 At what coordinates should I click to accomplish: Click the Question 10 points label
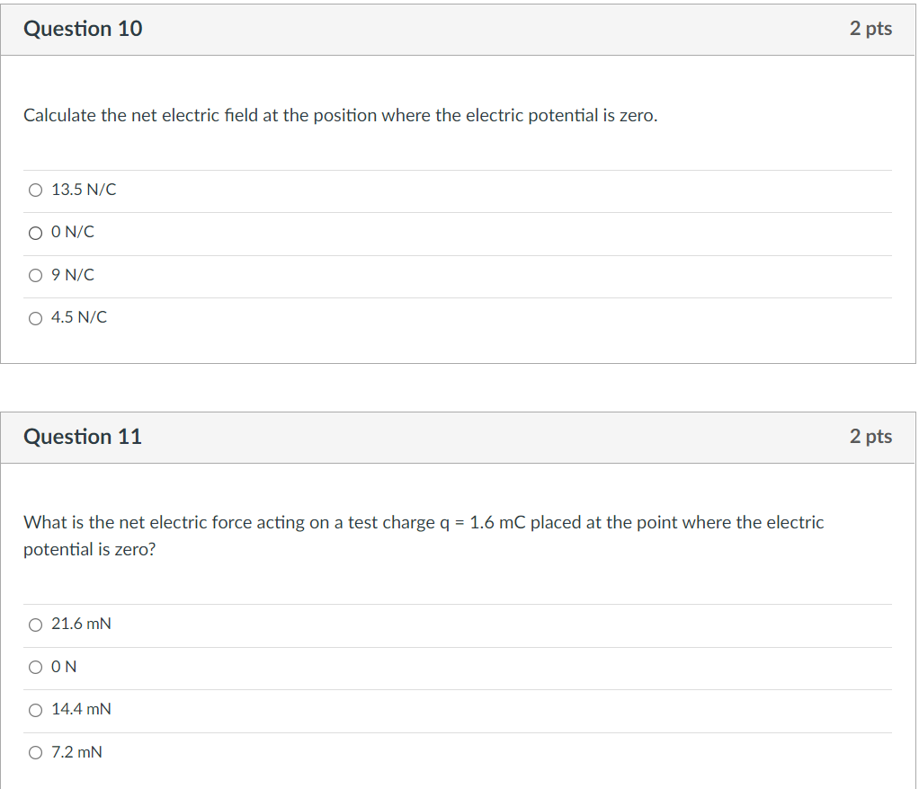(x=871, y=28)
